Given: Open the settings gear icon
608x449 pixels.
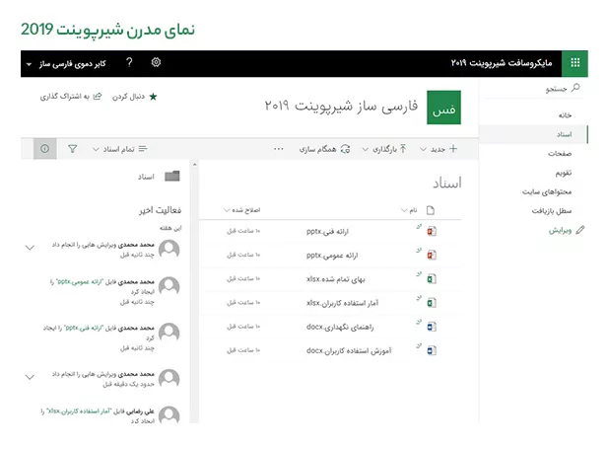Looking at the screenshot, I should [156, 62].
